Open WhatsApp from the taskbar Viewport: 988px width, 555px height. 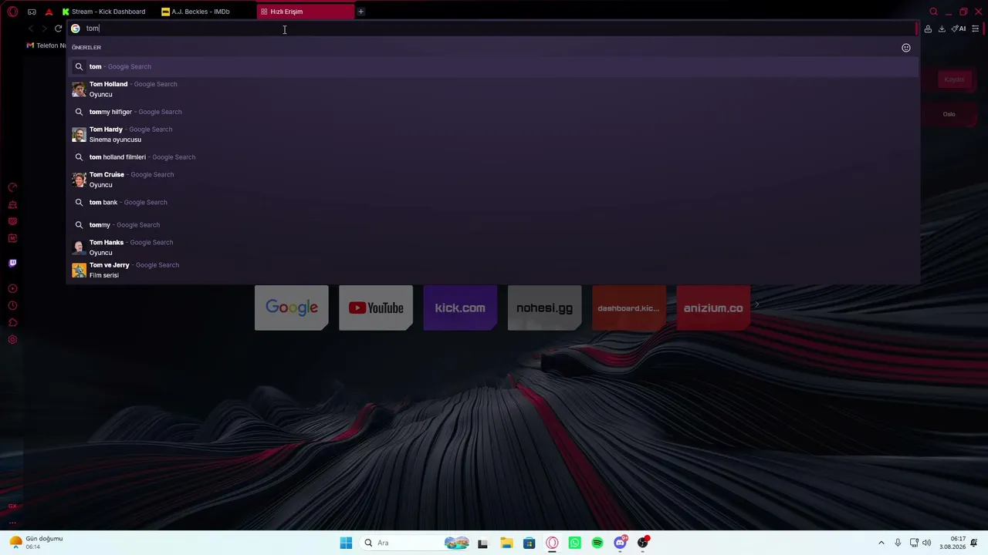click(574, 543)
